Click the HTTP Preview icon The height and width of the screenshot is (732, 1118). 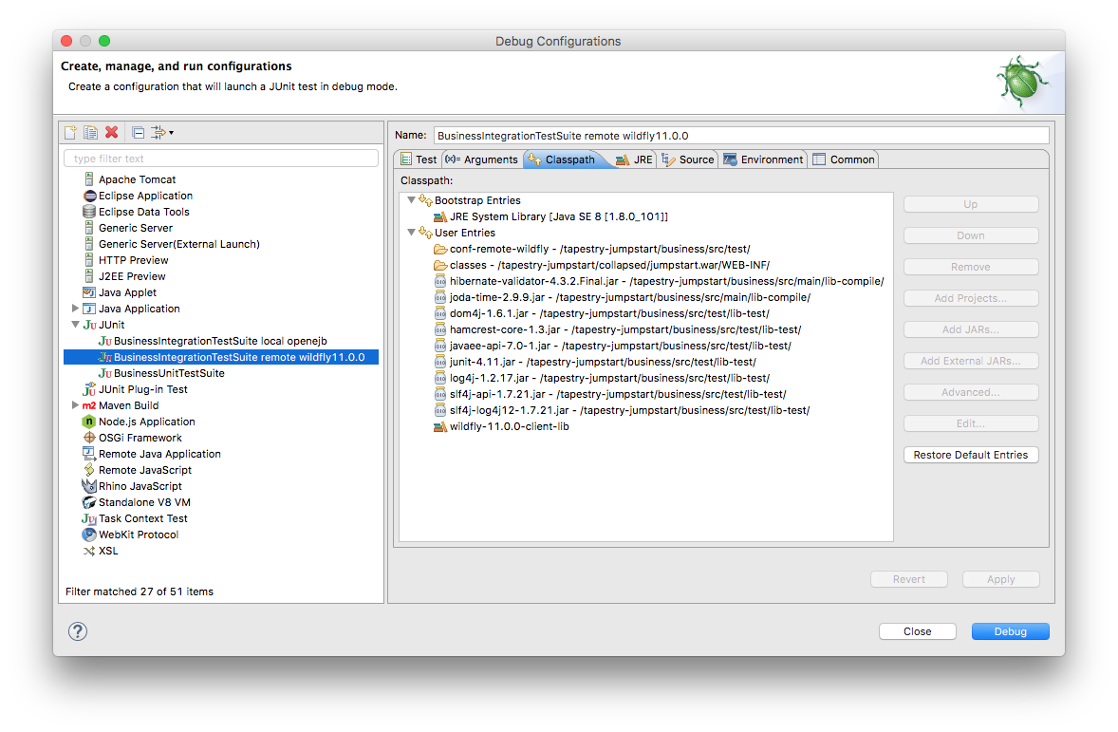coord(89,260)
